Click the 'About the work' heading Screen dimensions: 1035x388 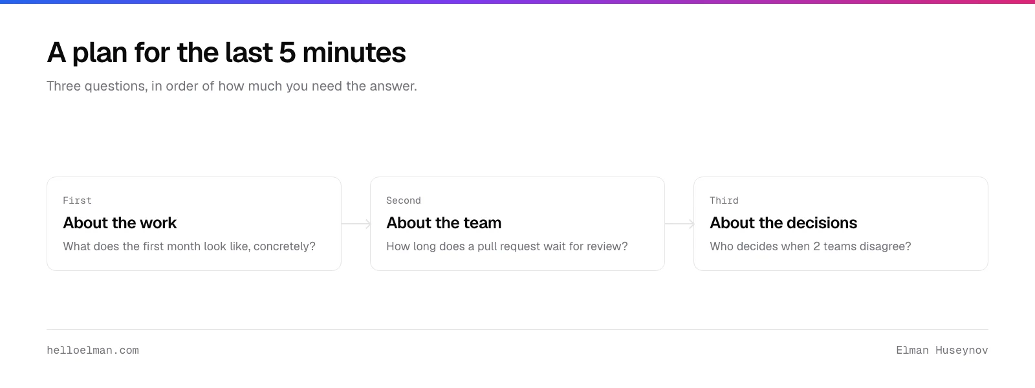(120, 223)
